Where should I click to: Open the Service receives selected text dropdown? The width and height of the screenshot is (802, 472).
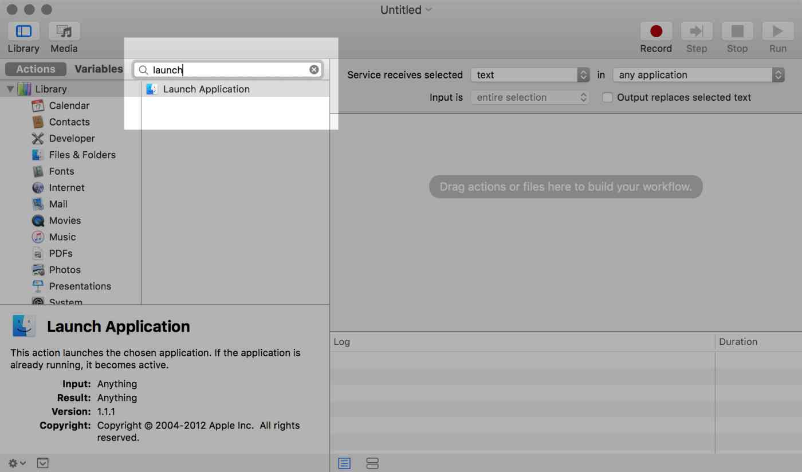(530, 75)
